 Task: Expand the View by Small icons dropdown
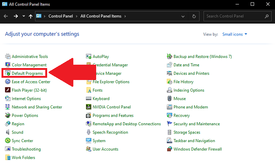tap(235, 34)
